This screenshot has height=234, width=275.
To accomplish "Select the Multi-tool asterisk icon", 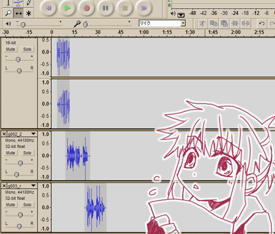I will [29, 13].
